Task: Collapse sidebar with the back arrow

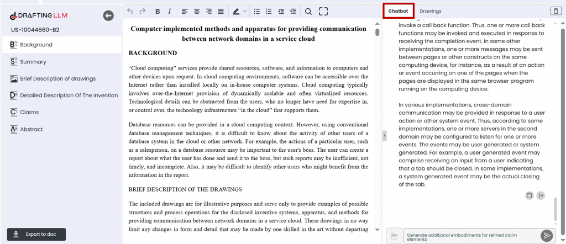Action: (x=108, y=15)
